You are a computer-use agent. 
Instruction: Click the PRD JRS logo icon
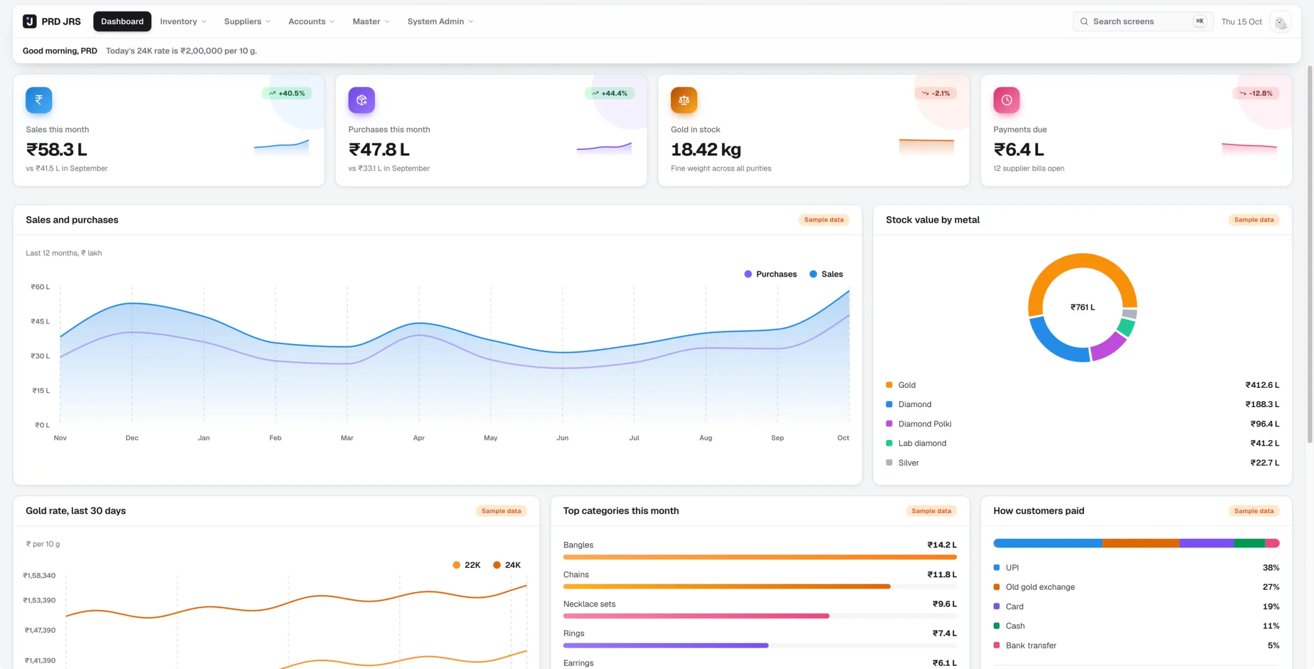point(30,21)
